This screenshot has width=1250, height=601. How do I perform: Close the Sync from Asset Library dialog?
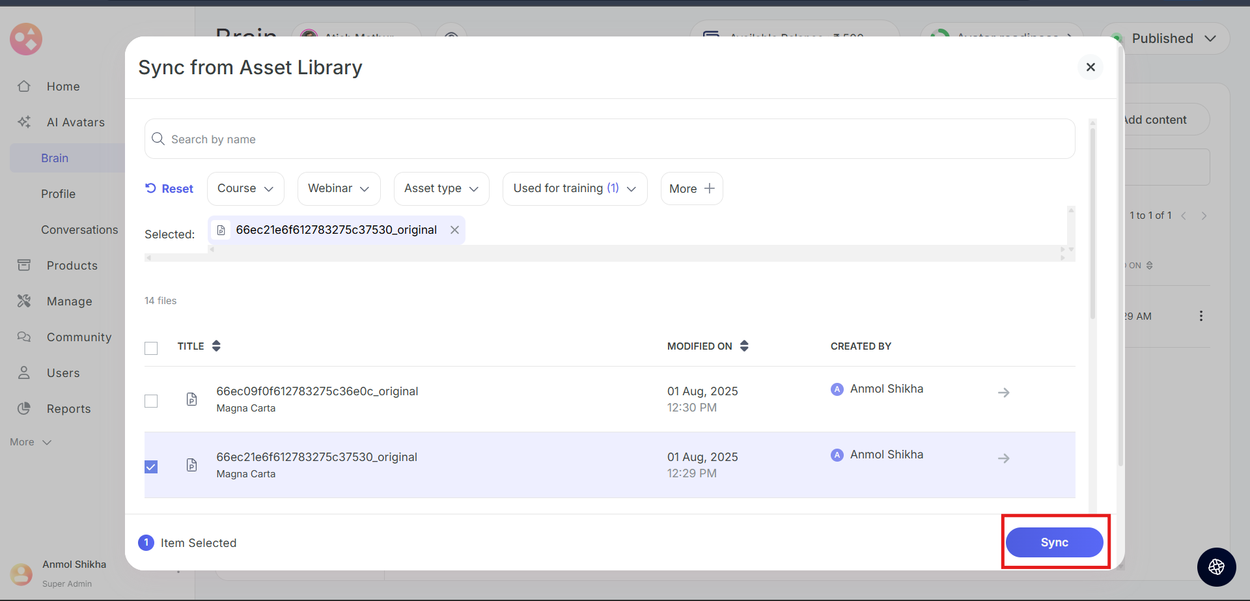click(x=1090, y=67)
